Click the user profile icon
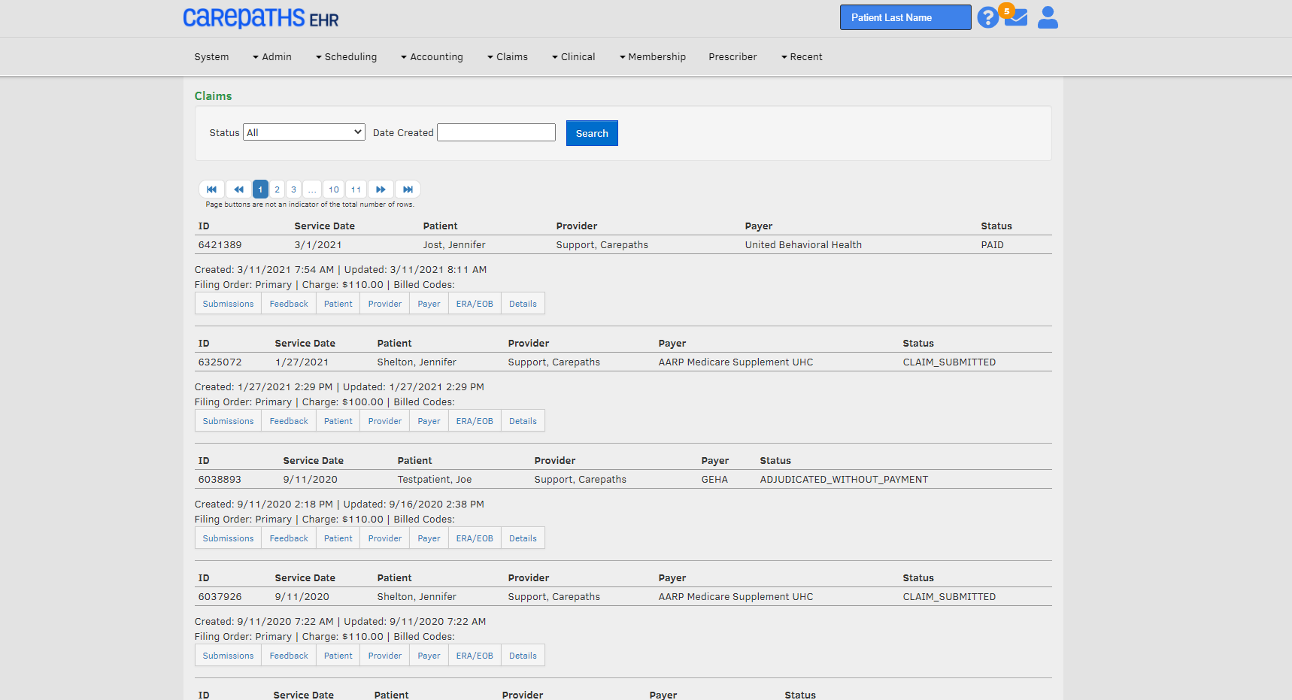Viewport: 1292px width, 700px height. (1047, 17)
